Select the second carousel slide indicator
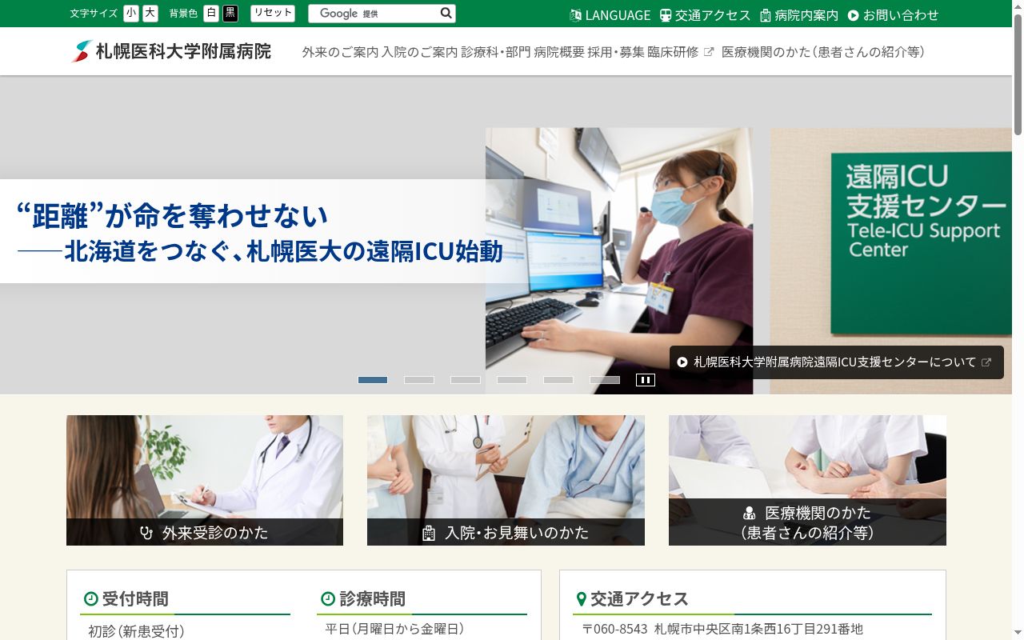1024x640 pixels. (419, 380)
